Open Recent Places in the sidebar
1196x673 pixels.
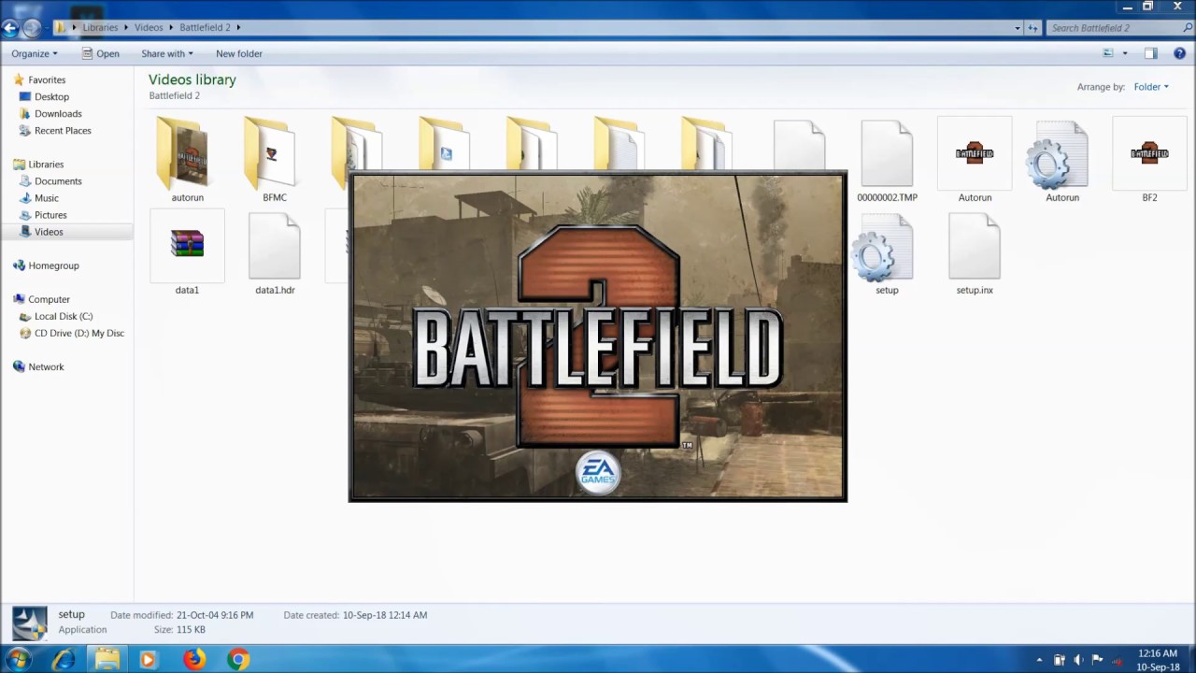pos(63,130)
